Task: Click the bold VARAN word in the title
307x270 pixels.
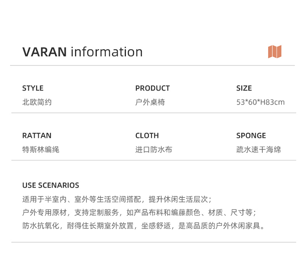Action: tap(44, 52)
